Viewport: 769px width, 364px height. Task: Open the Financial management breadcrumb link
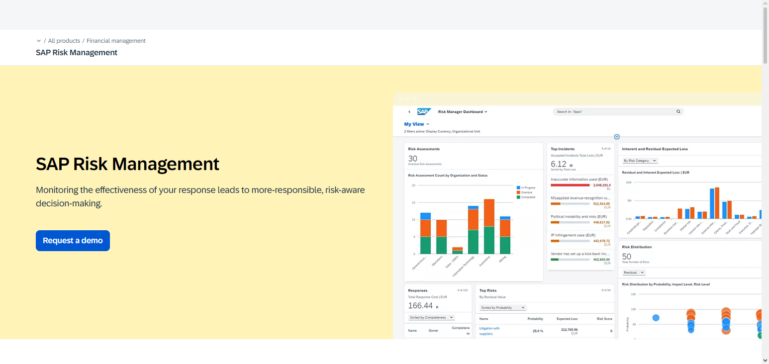(x=116, y=40)
